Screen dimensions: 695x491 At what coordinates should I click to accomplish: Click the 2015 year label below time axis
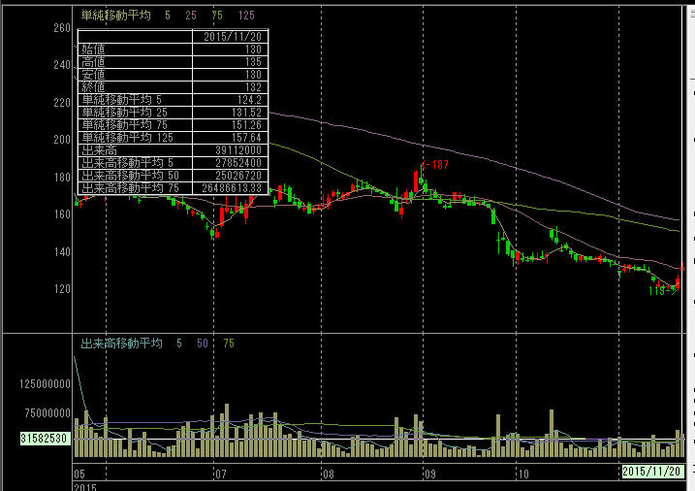(x=85, y=487)
